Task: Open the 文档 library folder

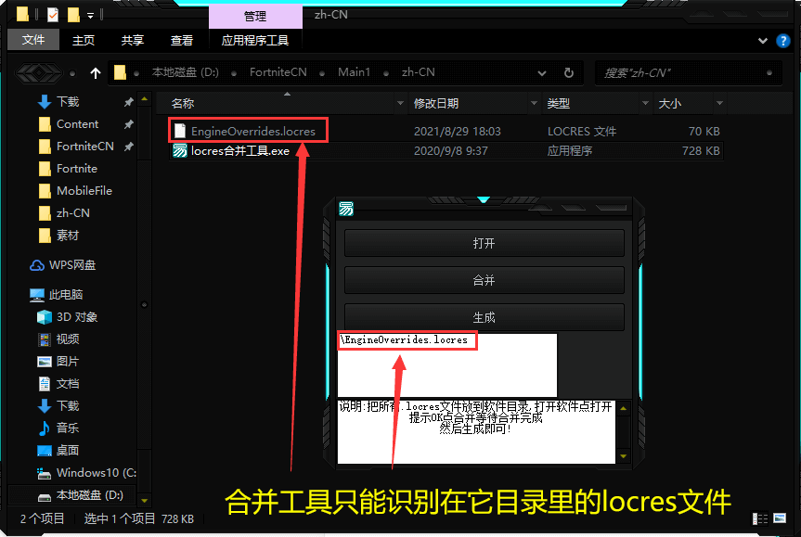Action: pos(68,383)
